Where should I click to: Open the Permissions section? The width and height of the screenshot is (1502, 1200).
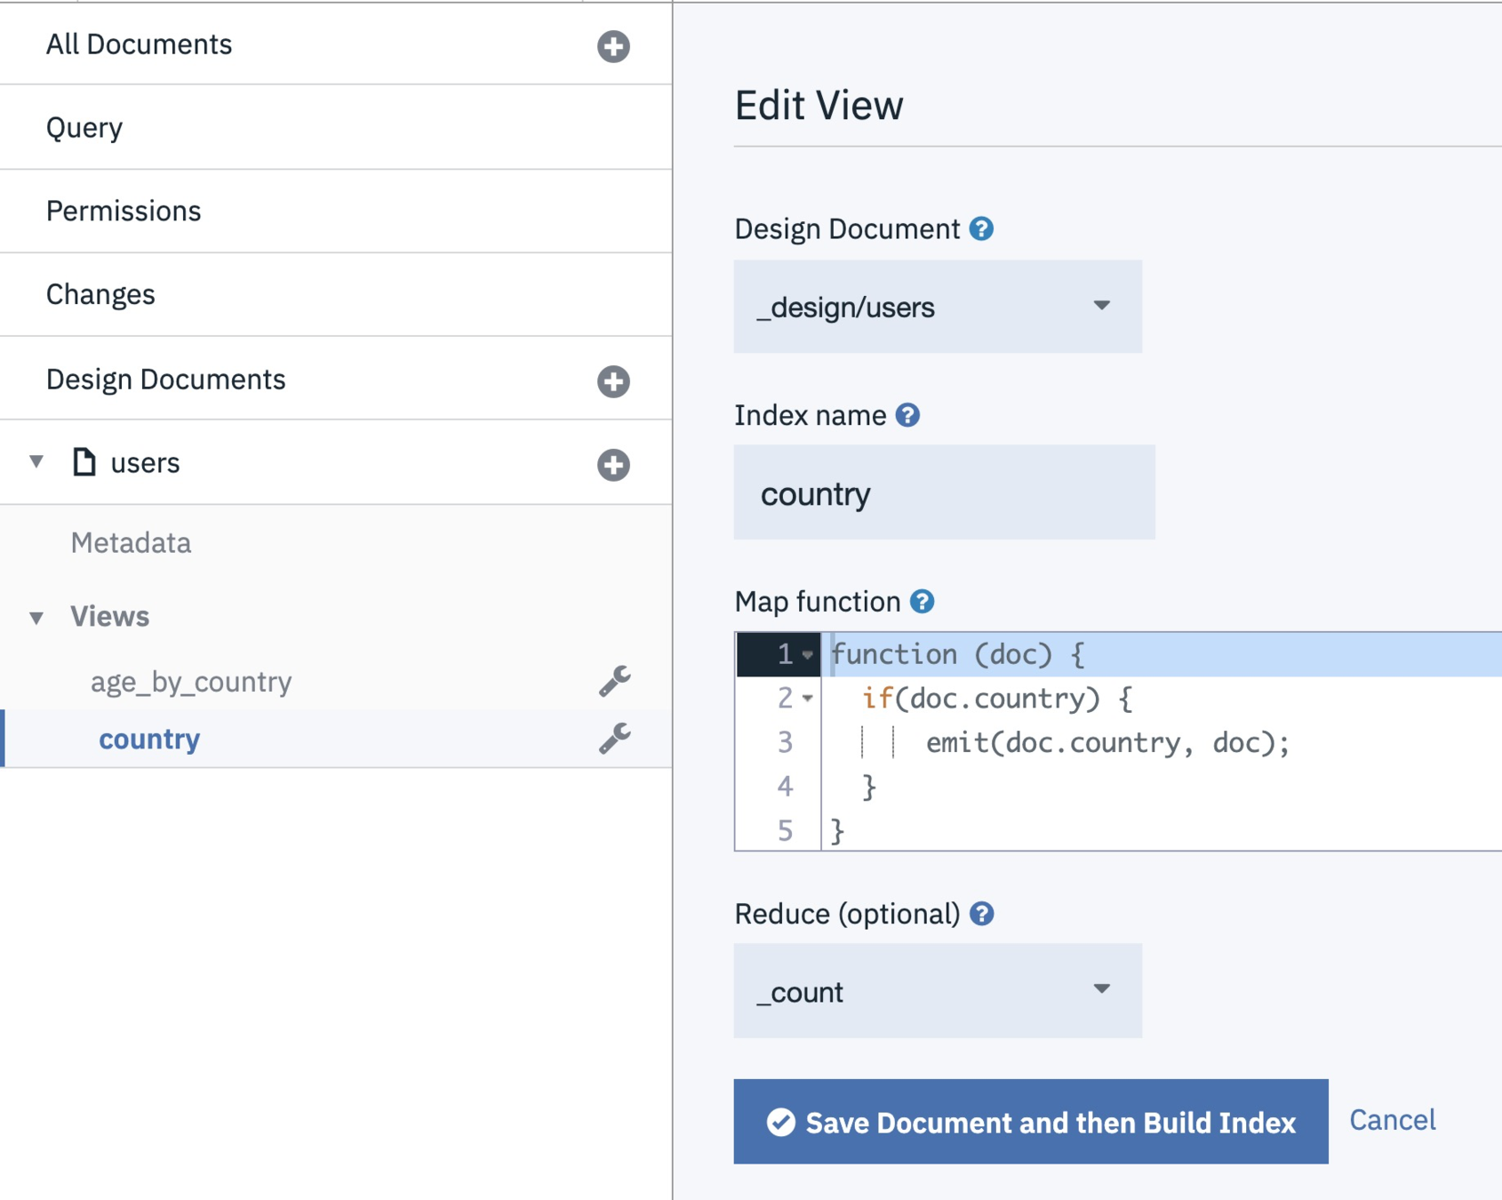(124, 211)
